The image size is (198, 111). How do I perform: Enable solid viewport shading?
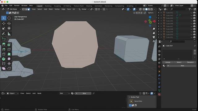[146, 9]
